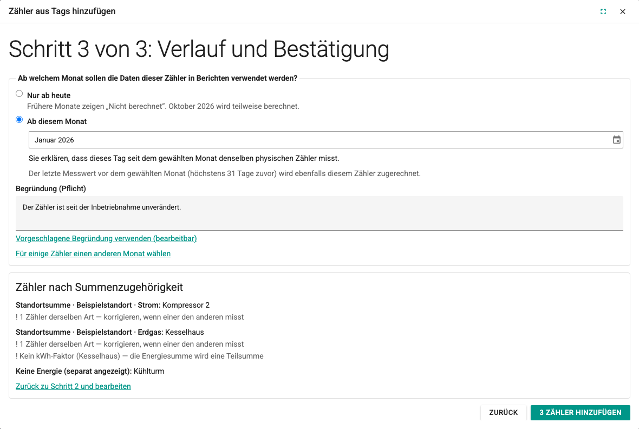This screenshot has height=429, width=639.
Task: Click the Nur ab heute label text
Action: (49, 95)
